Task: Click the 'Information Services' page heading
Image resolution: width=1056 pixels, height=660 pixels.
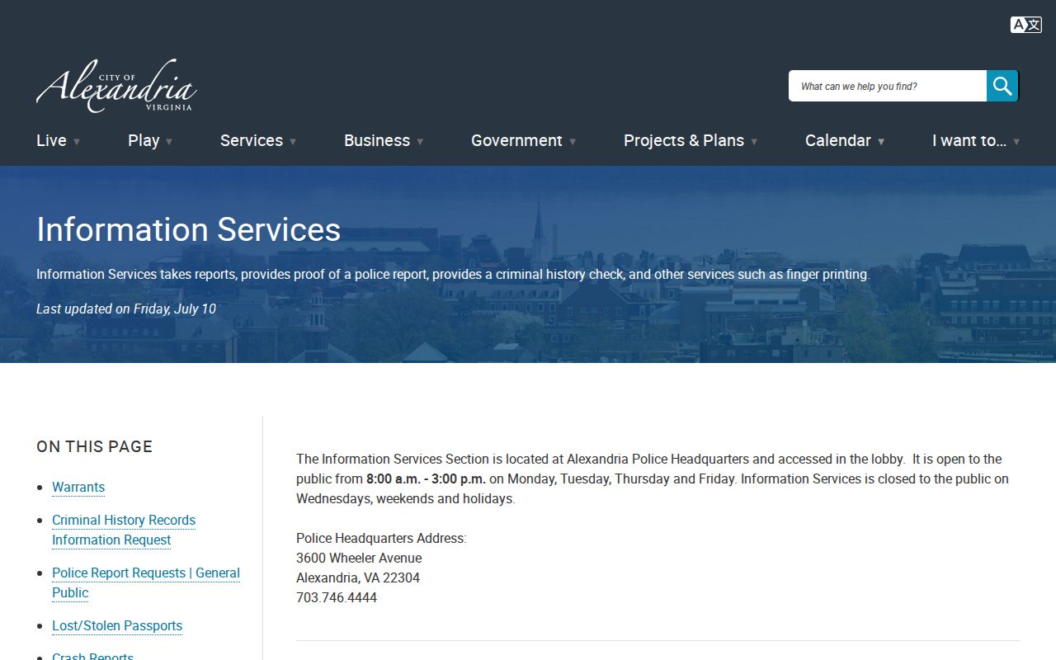Action: pyautogui.click(x=188, y=229)
